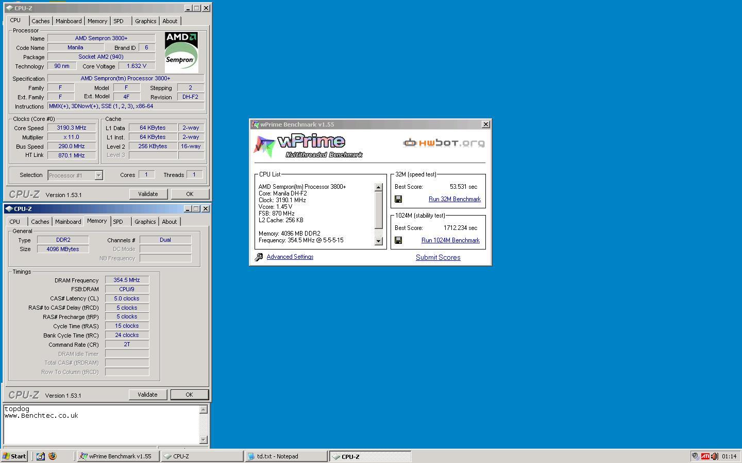742x463 pixels.
Task: Open Advanced Settings link
Action: [x=290, y=257]
